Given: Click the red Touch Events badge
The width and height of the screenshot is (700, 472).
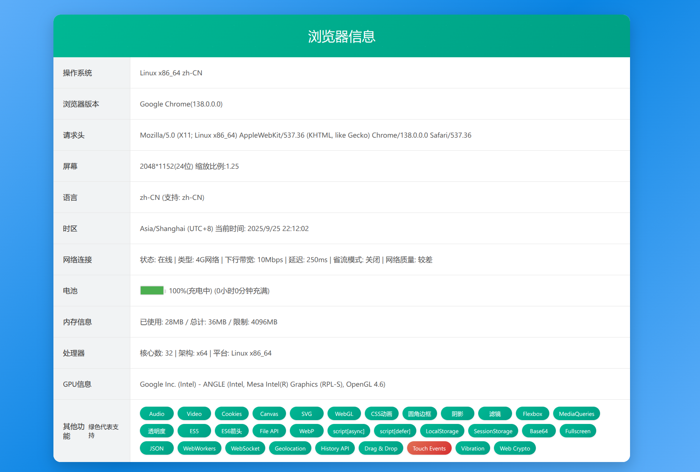Looking at the screenshot, I should 429,448.
